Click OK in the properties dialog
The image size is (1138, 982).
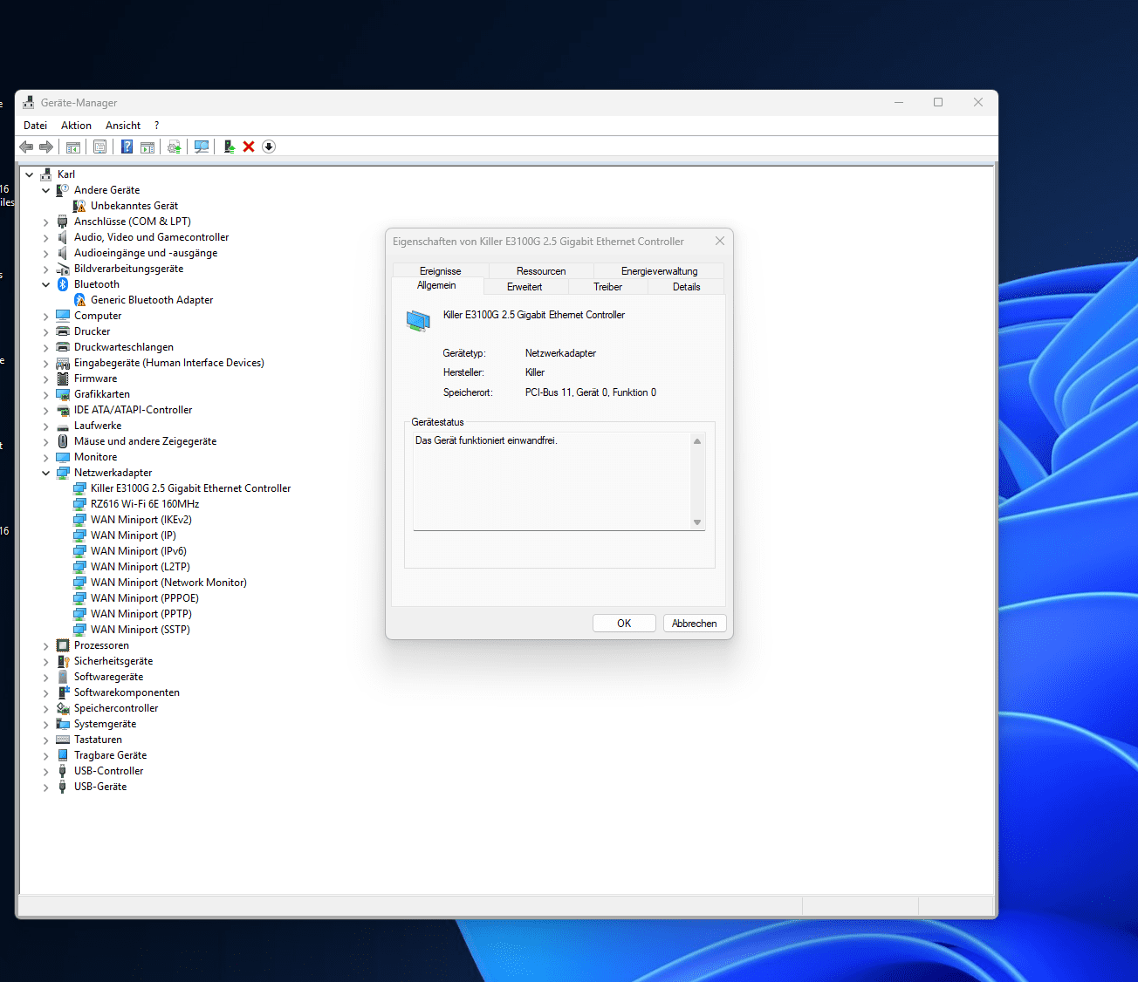pos(624,624)
